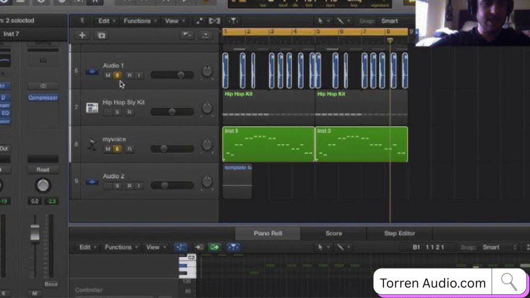Arm the Audio 2 track for recording
530x298 pixels.
130,186
